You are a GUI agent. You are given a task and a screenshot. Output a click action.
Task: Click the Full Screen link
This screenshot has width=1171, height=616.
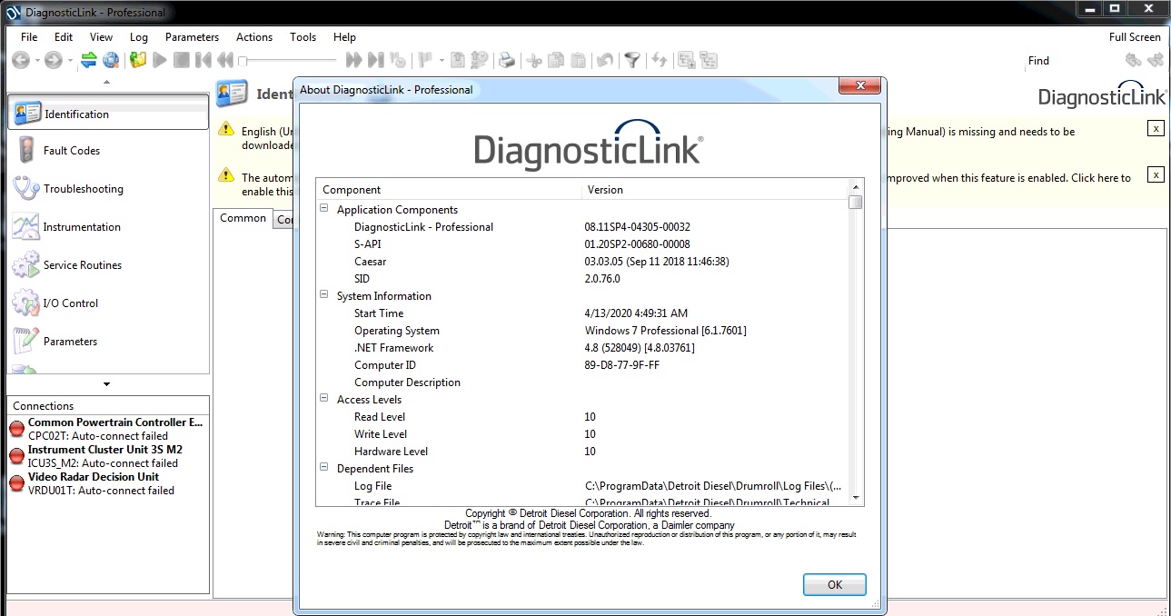point(1135,37)
